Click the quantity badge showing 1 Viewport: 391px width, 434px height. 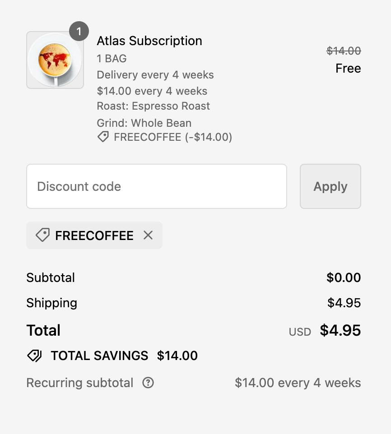[x=79, y=32]
